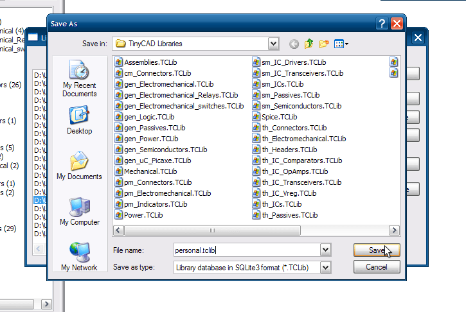Click the Save button
This screenshot has width=466, height=312.
coord(376,250)
